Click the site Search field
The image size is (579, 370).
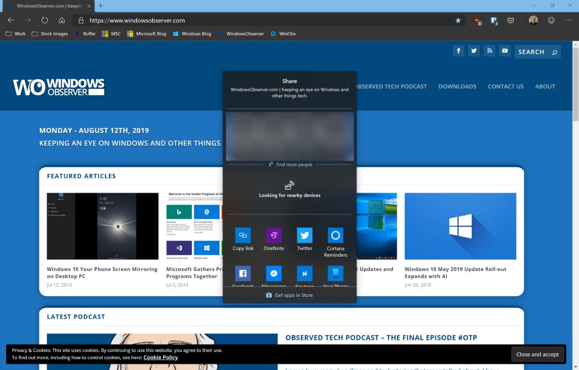coord(537,52)
